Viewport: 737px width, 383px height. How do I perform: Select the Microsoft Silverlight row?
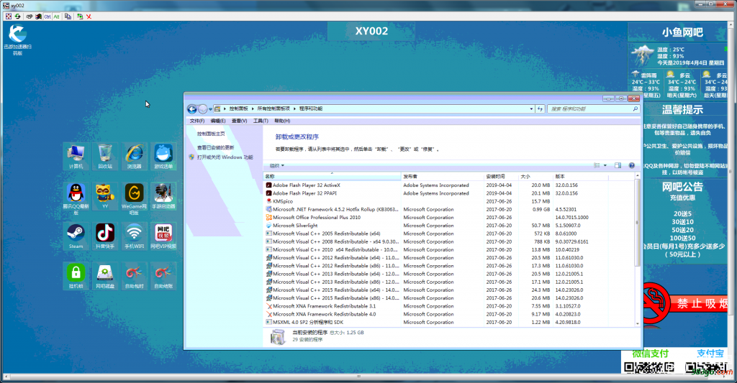click(448, 226)
